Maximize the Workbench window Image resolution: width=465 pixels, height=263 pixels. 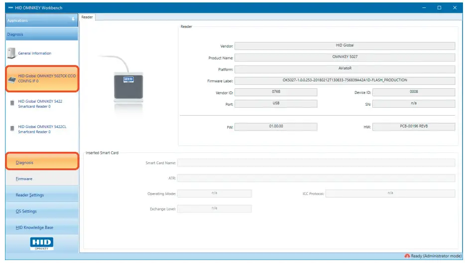click(x=439, y=7)
